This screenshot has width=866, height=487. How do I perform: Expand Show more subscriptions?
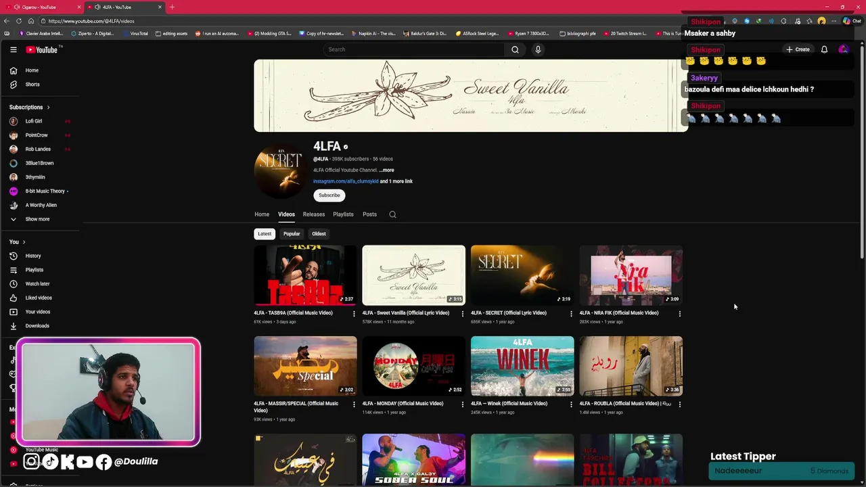tap(30, 219)
